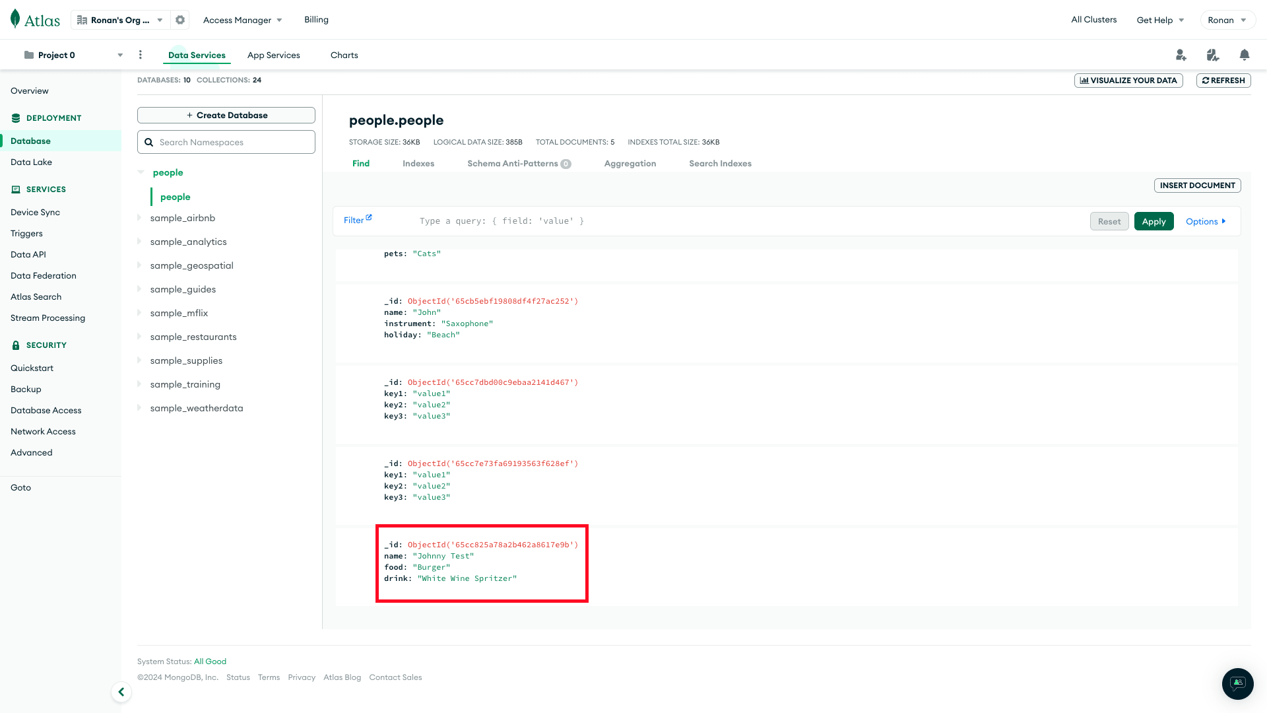Select the people collection
Image resolution: width=1267 pixels, height=713 pixels.
[x=175, y=197]
